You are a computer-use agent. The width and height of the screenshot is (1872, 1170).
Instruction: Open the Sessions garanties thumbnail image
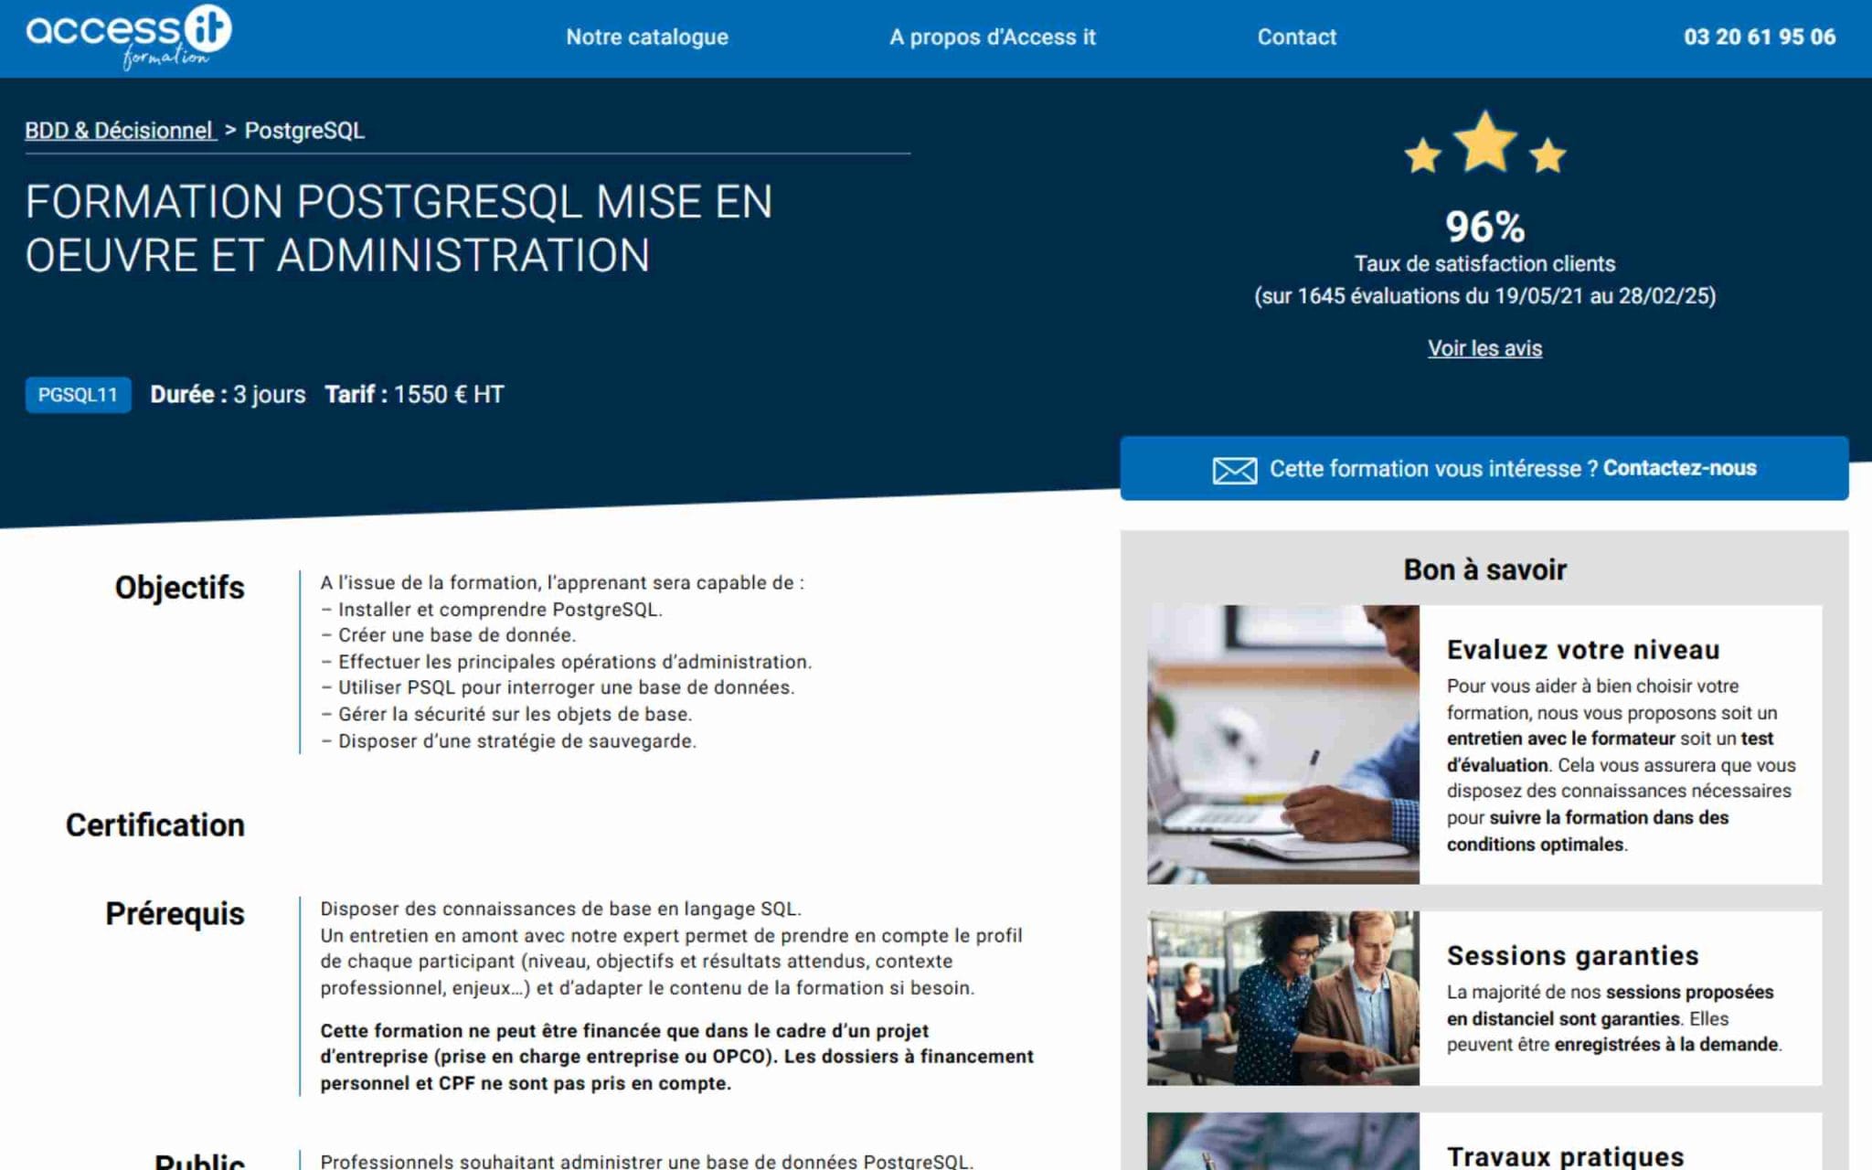[1283, 997]
